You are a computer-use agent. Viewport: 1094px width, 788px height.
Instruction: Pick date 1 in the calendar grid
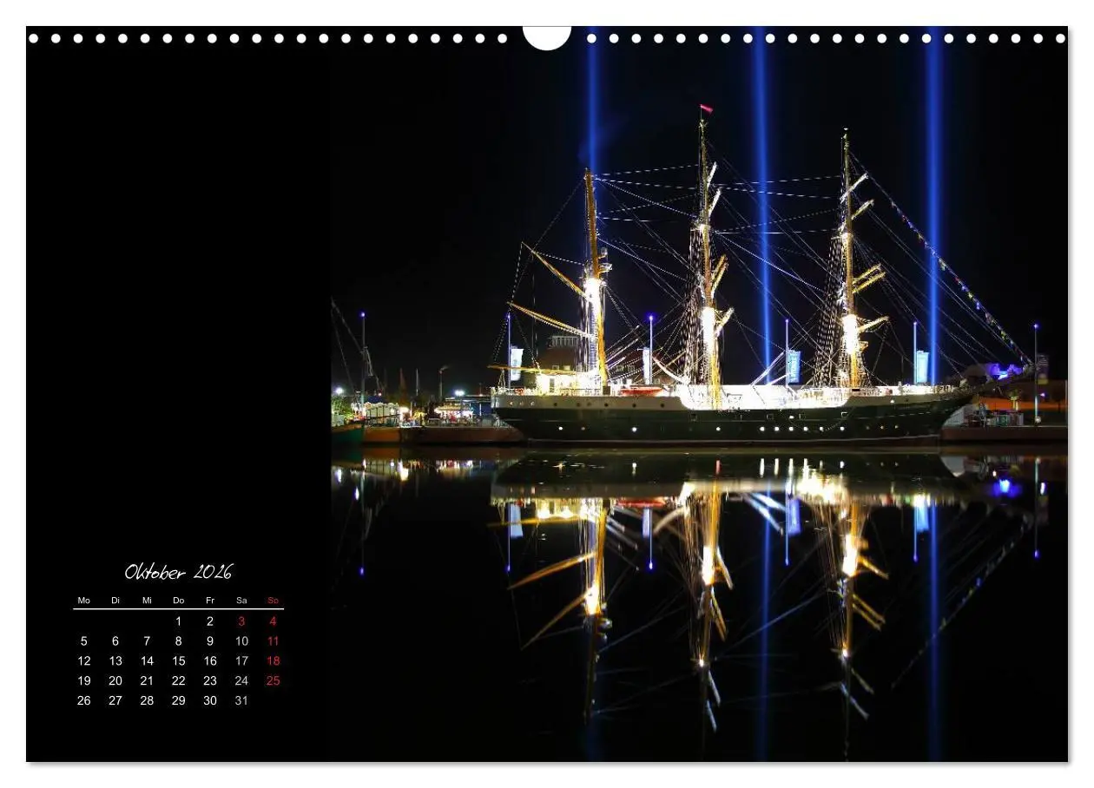click(x=179, y=621)
